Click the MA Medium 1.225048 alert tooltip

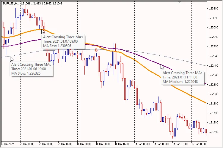coord(183,77)
